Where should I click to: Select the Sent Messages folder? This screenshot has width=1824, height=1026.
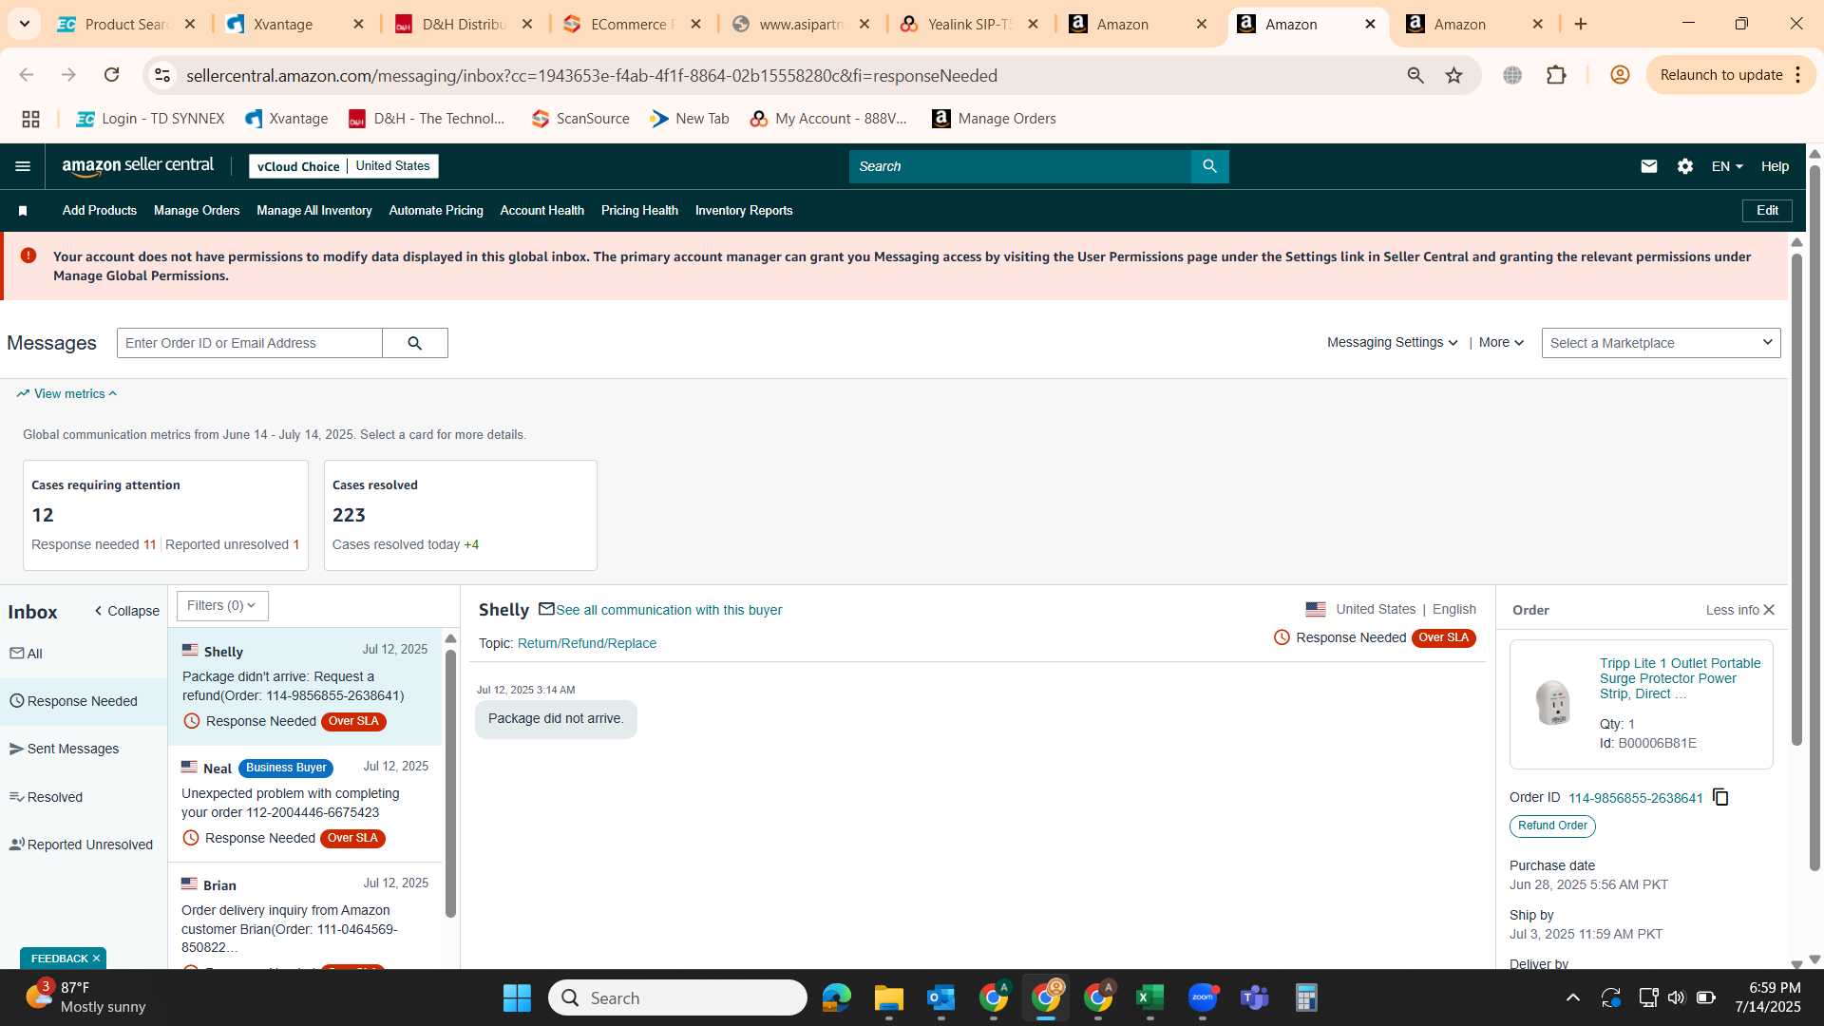point(84,749)
